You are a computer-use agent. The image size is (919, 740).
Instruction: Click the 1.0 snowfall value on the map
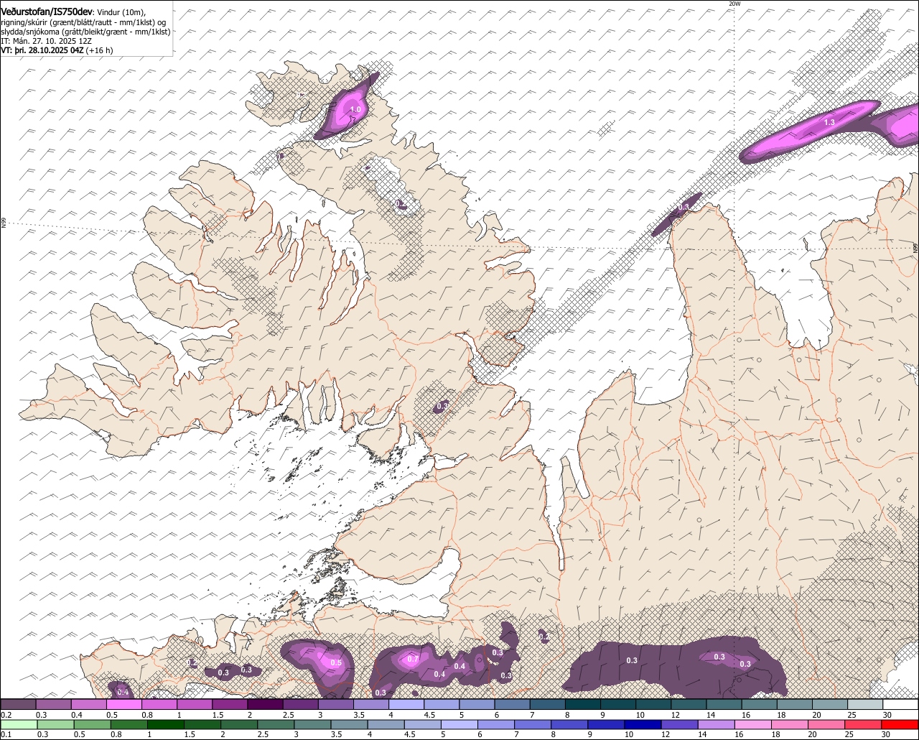click(x=355, y=110)
